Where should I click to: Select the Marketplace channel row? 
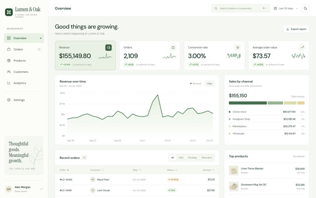(267, 126)
